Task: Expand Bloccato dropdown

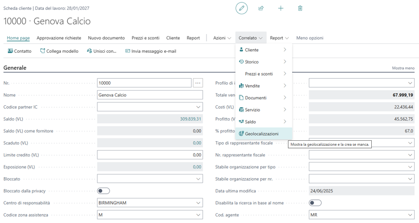Action: pyautogui.click(x=198, y=179)
